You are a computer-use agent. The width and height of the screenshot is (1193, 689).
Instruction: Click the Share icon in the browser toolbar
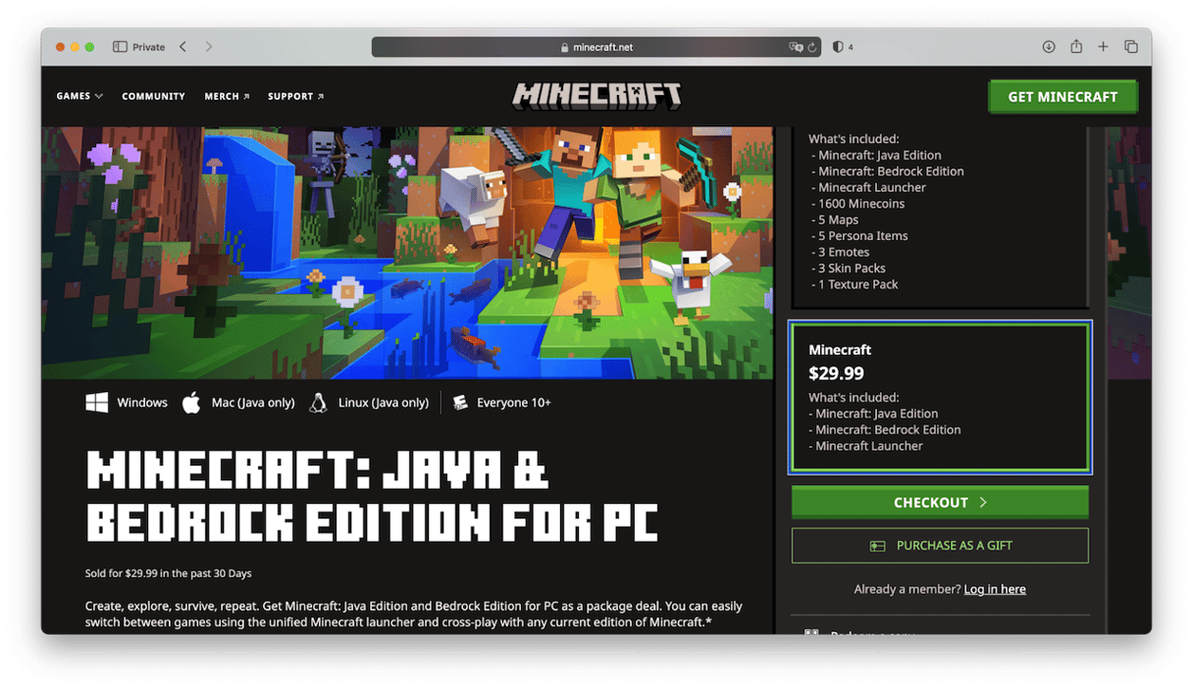[x=1076, y=46]
